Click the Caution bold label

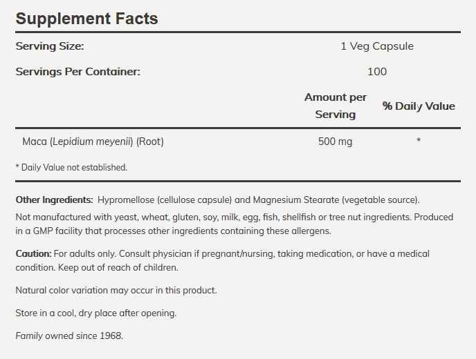[x=34, y=253]
